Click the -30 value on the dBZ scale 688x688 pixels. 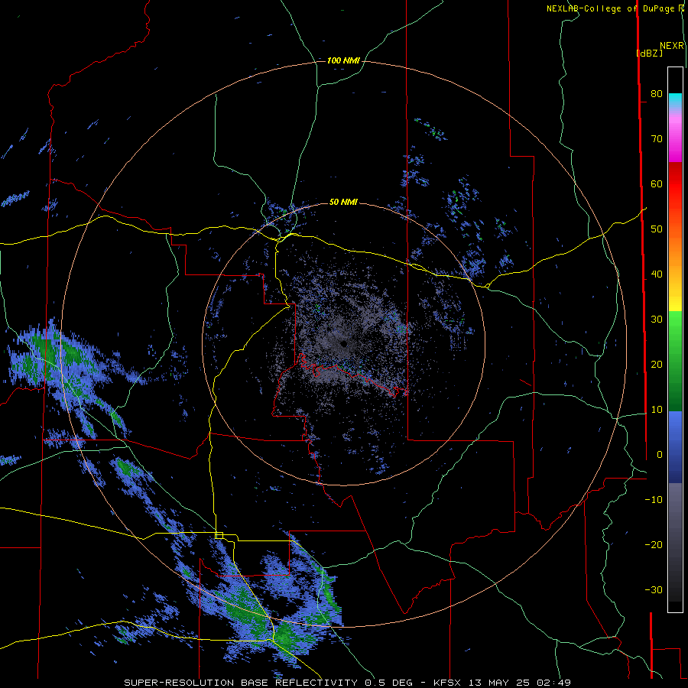[654, 590]
